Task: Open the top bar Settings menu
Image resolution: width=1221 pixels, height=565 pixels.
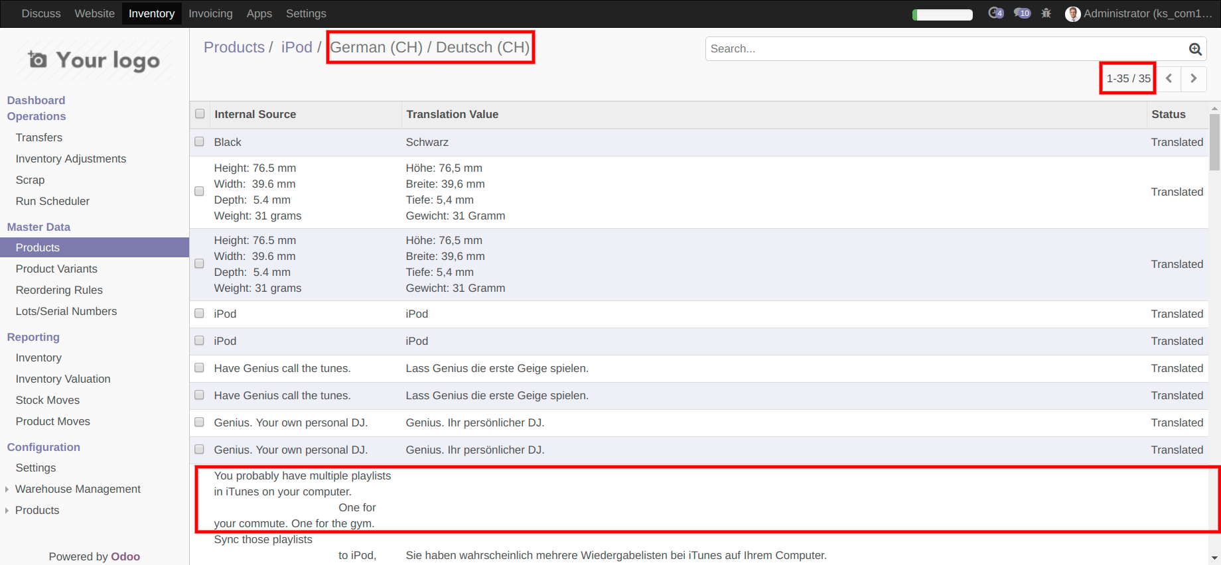Action: coord(306,13)
